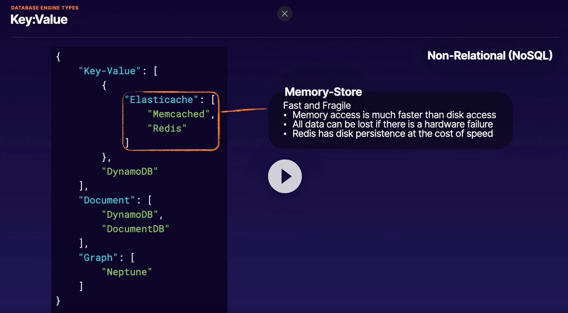568x313 pixels.
Task: Click the "Elasticache" key in code
Action: coord(161,100)
